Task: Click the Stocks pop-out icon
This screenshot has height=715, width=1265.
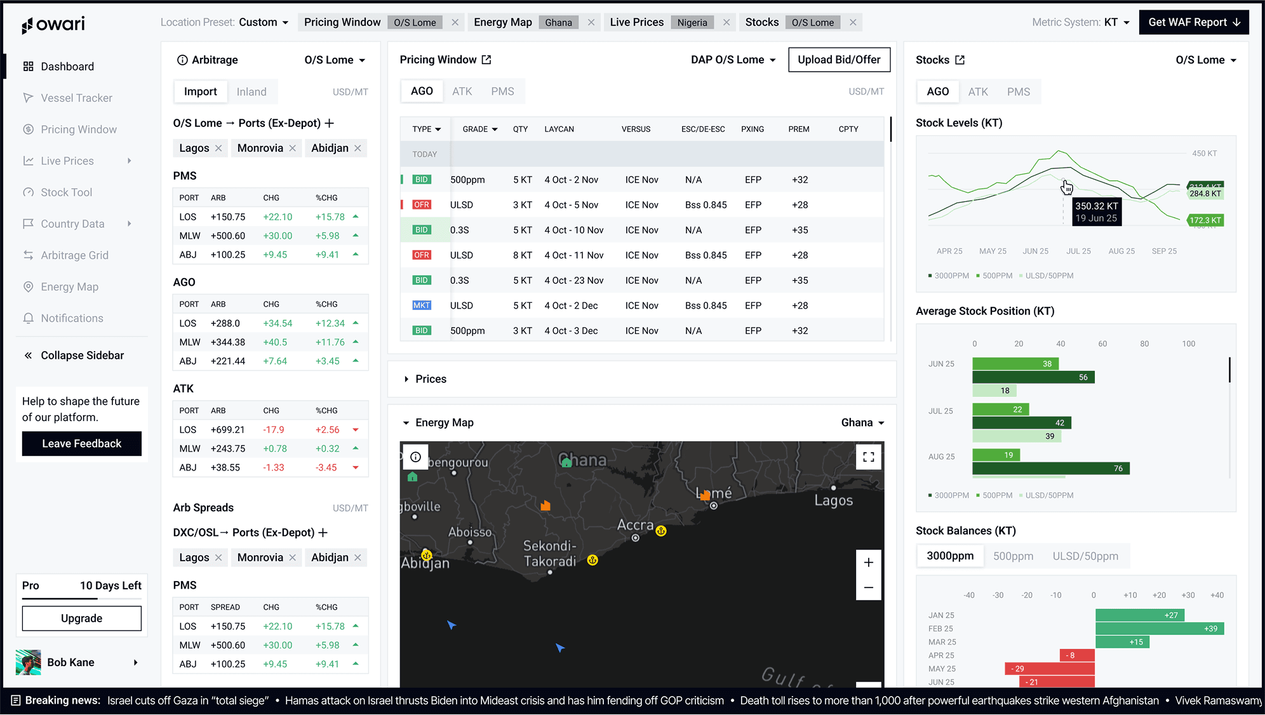Action: [x=960, y=60]
